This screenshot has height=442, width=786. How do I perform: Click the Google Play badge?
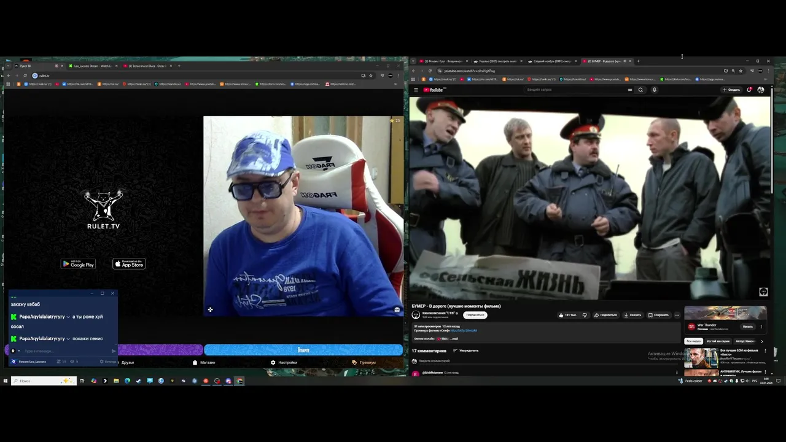click(78, 264)
